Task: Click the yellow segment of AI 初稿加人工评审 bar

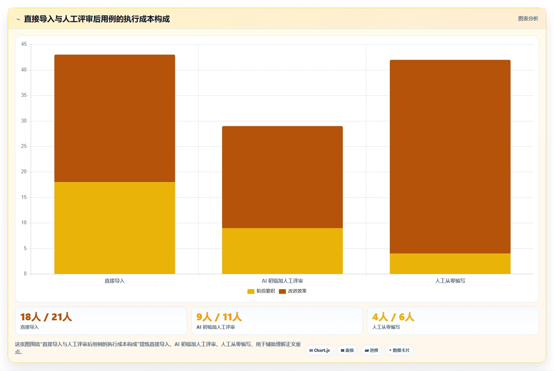Action: (x=282, y=251)
